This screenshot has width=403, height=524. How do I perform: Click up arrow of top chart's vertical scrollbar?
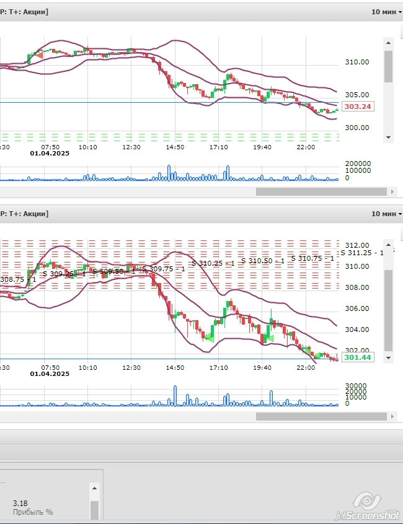coord(389,43)
